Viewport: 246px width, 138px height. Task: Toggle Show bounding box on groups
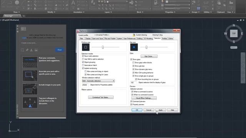[136, 79]
